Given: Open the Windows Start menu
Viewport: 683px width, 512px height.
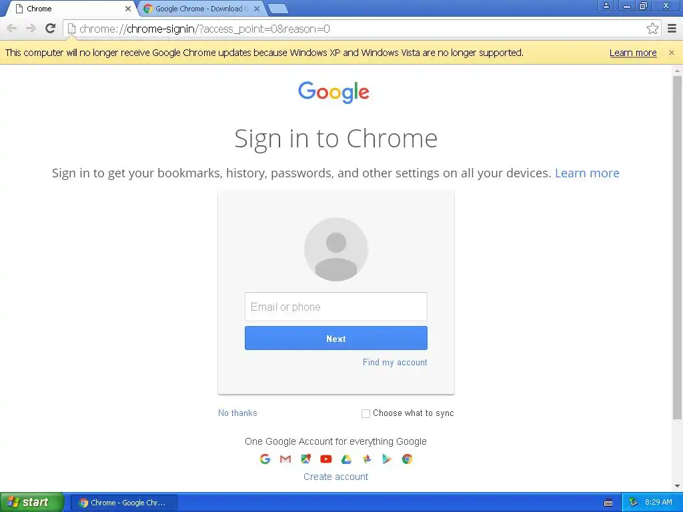Looking at the screenshot, I should point(32,503).
